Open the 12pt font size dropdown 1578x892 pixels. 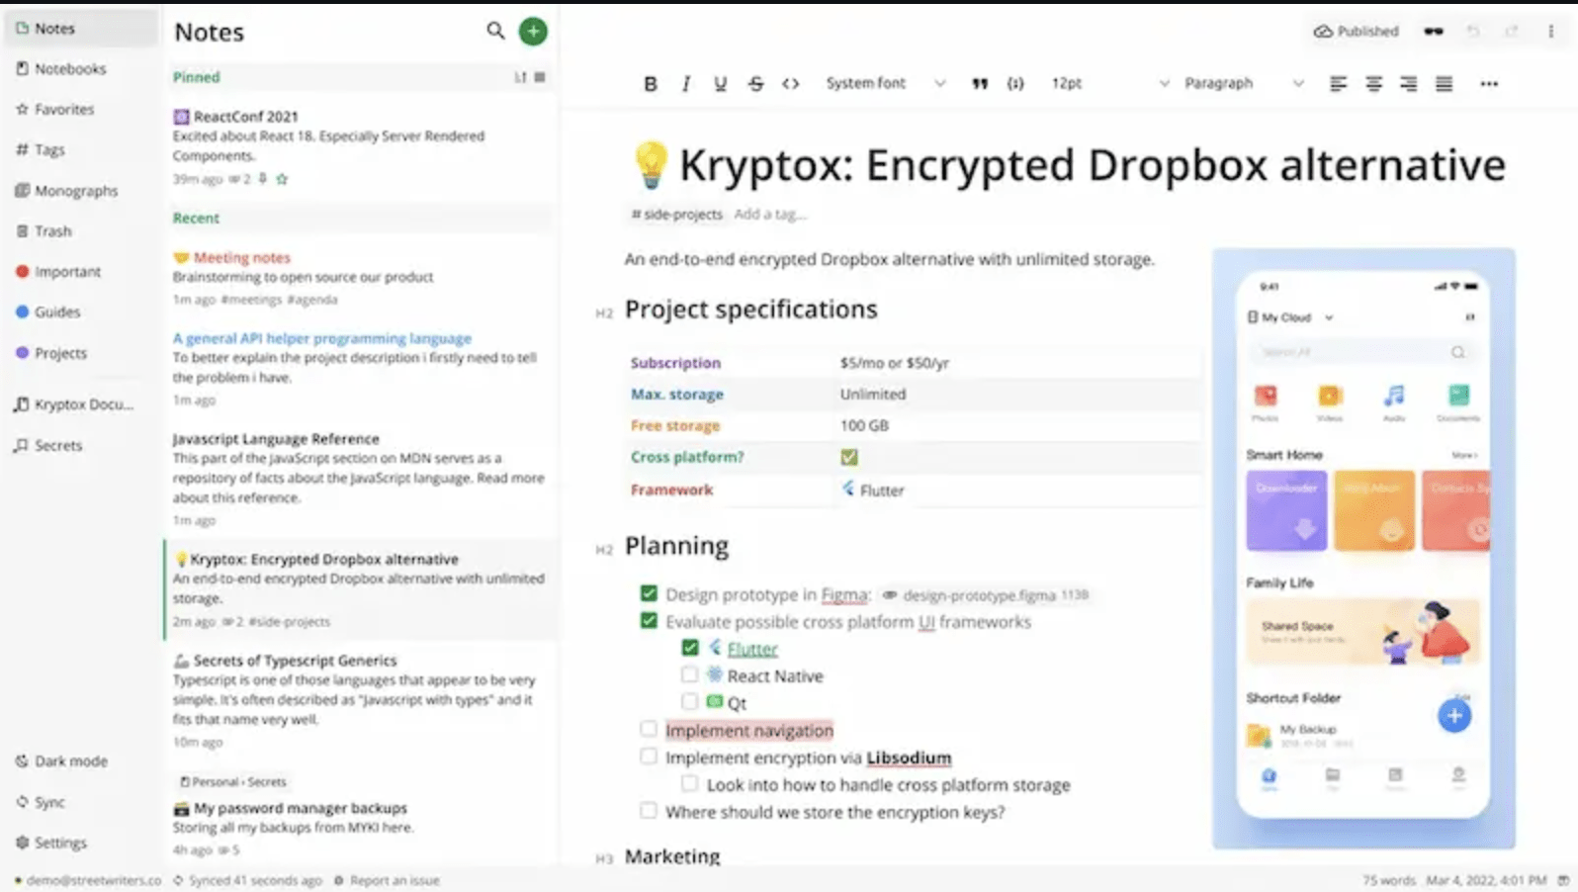[x=1109, y=84]
